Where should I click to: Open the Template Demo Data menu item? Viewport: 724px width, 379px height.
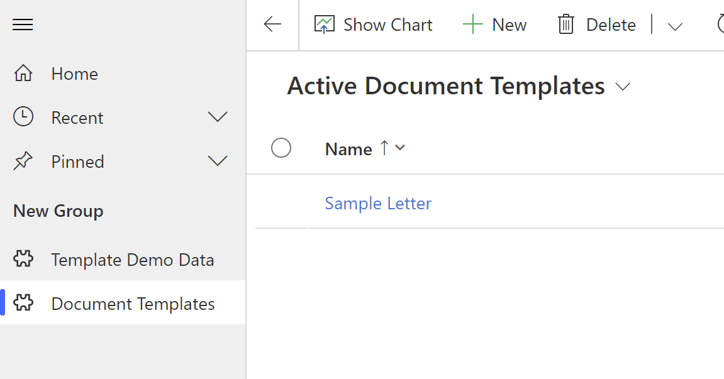pyautogui.click(x=133, y=260)
